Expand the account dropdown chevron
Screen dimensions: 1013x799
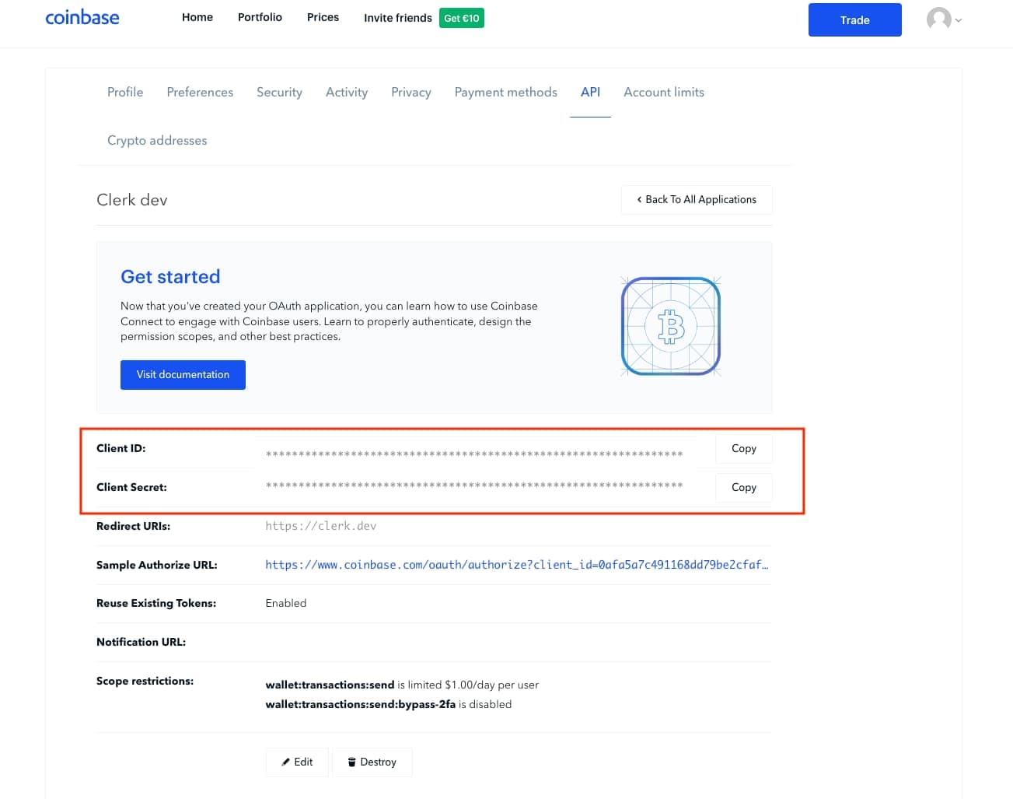click(x=959, y=20)
